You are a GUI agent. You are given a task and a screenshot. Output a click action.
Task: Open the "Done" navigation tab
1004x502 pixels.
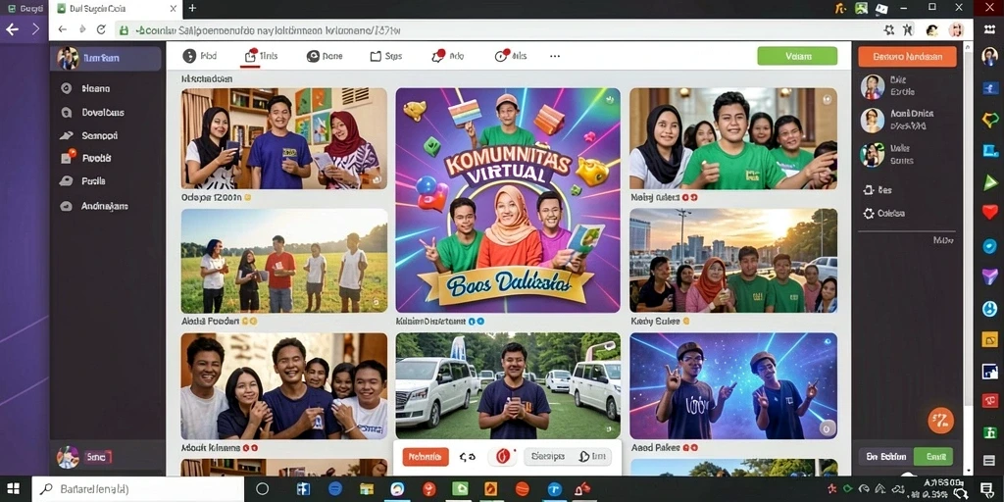325,56
